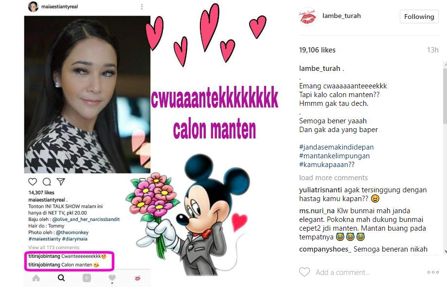This screenshot has height=288, width=447.
Task: Expand load more comments
Action: 333,178
